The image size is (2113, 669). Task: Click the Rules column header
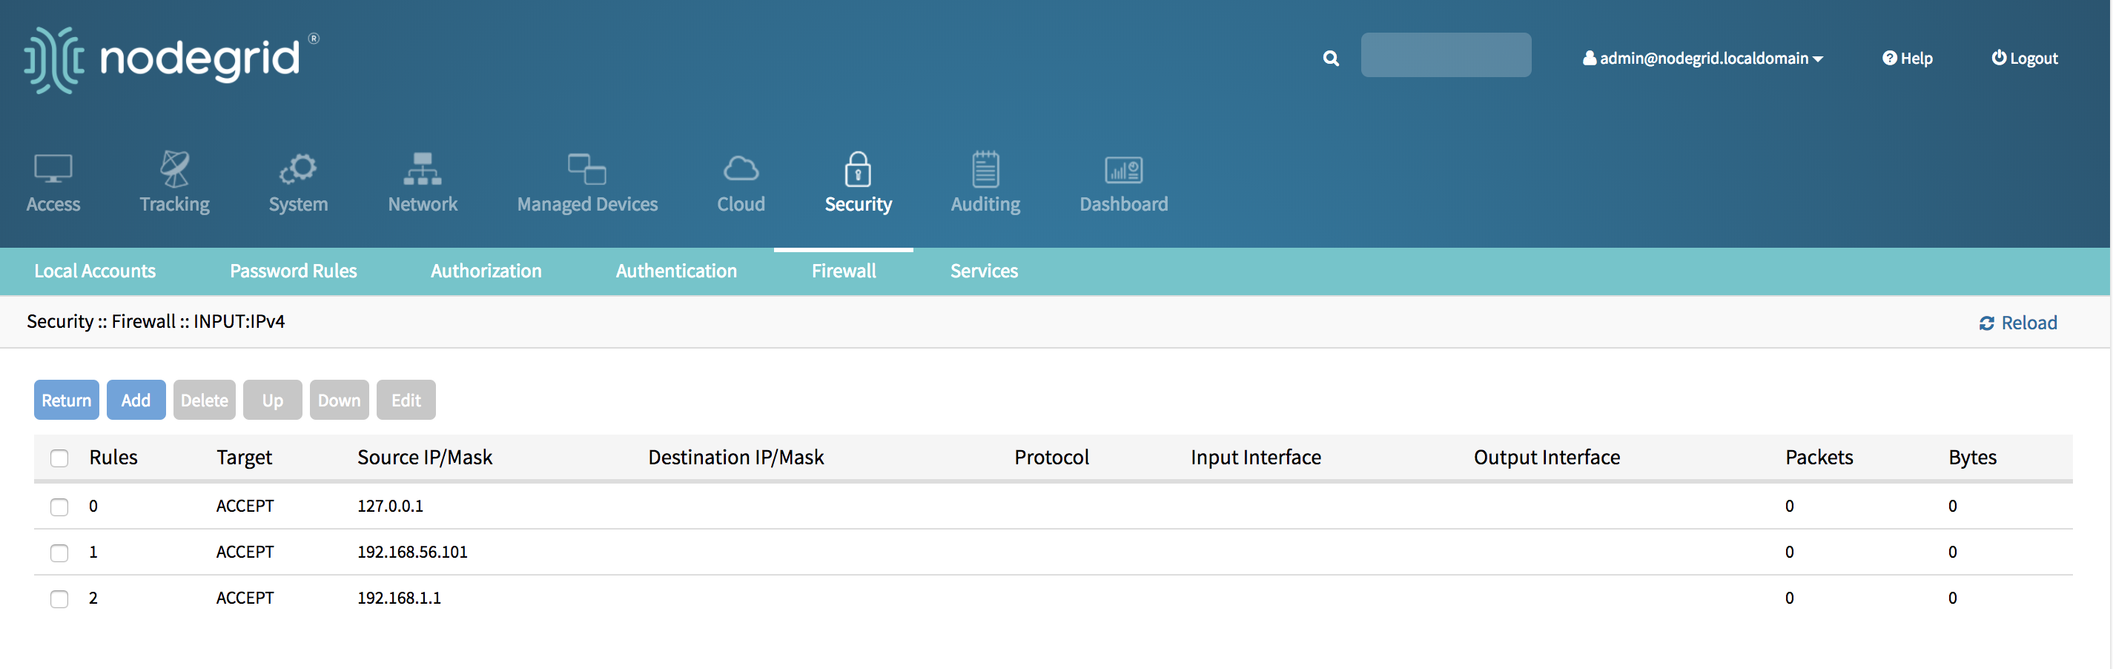113,457
